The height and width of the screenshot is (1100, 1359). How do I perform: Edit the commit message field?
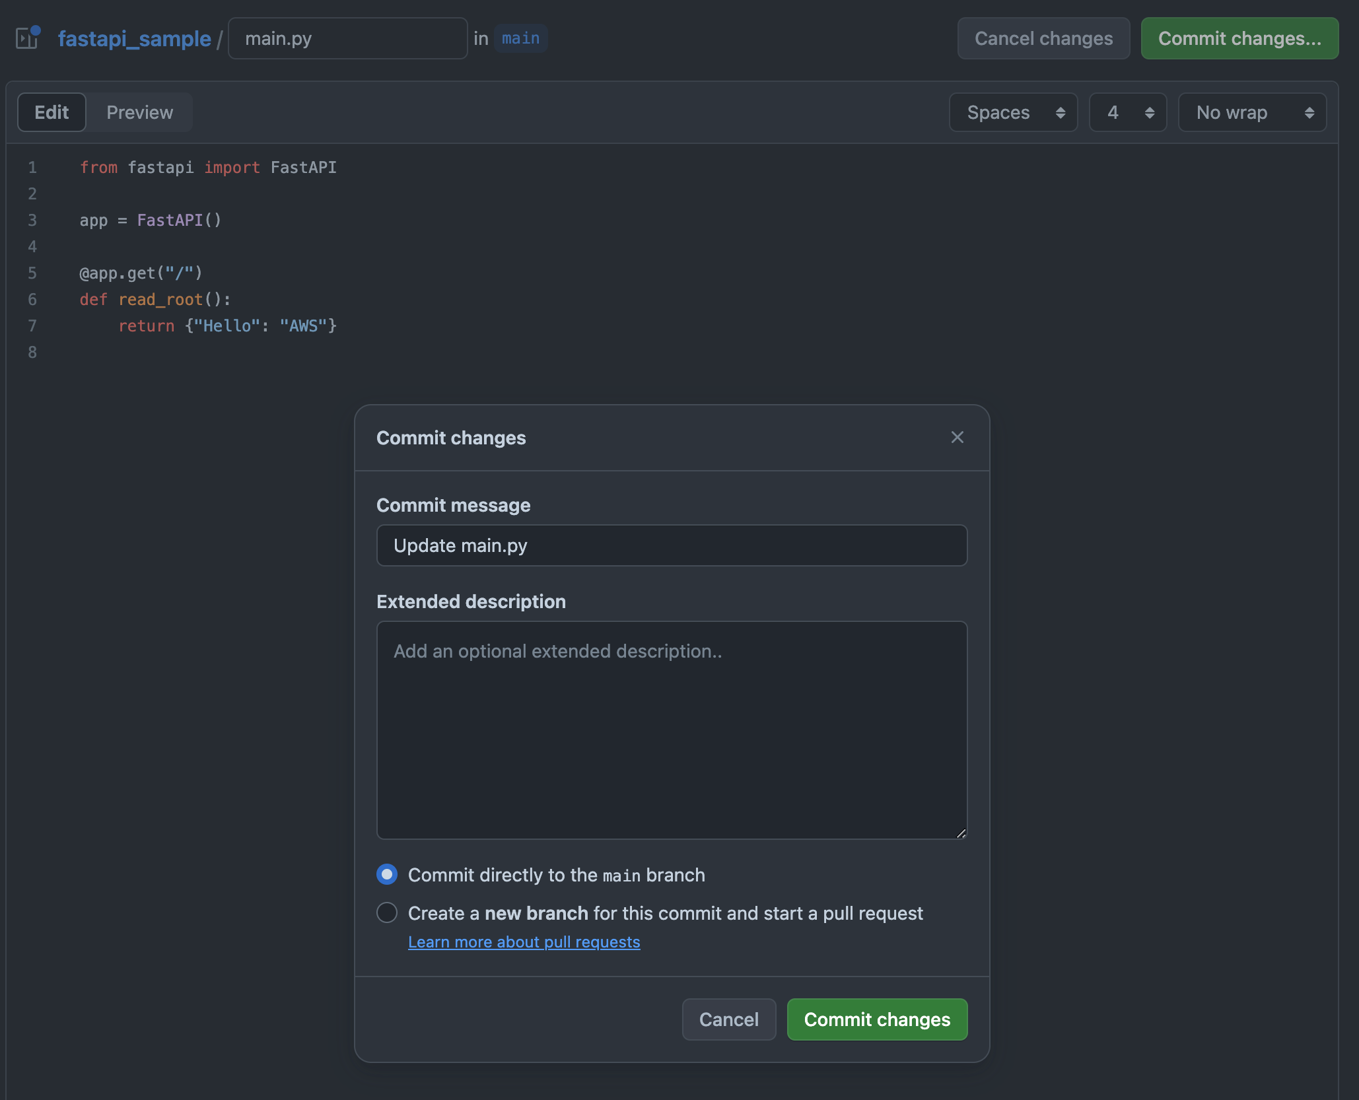coord(672,545)
